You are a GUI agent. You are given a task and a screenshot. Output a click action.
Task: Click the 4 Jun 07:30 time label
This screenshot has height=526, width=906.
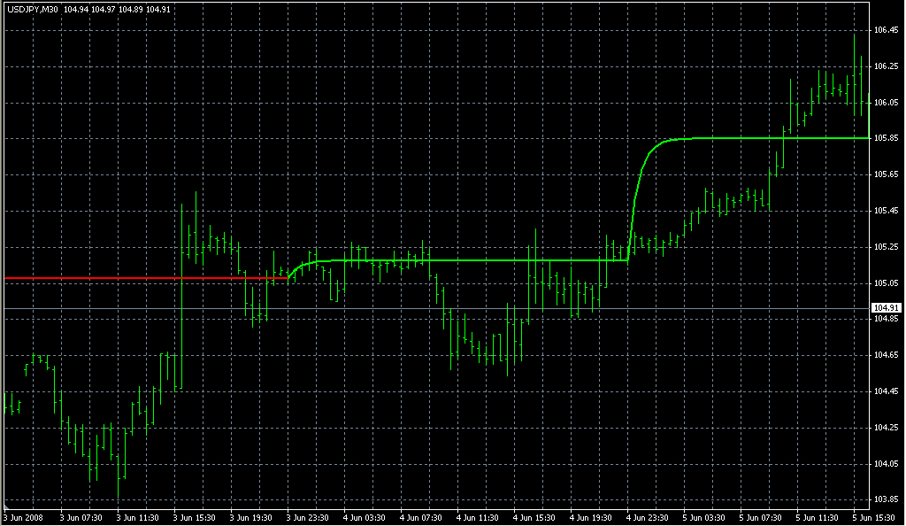click(x=421, y=517)
